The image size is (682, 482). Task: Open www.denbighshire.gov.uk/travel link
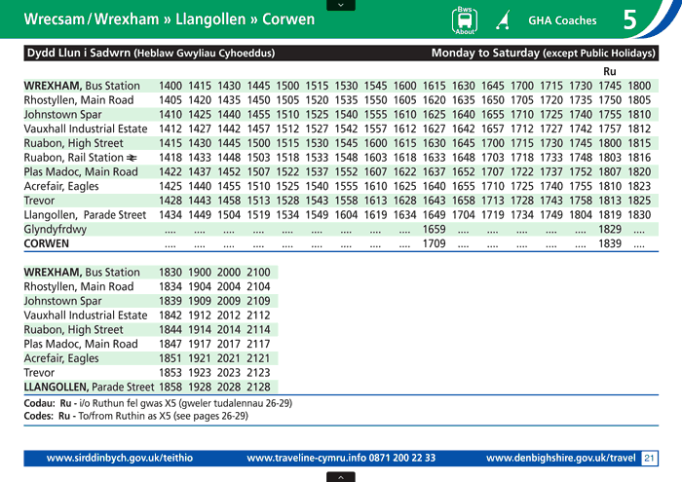tap(560, 458)
